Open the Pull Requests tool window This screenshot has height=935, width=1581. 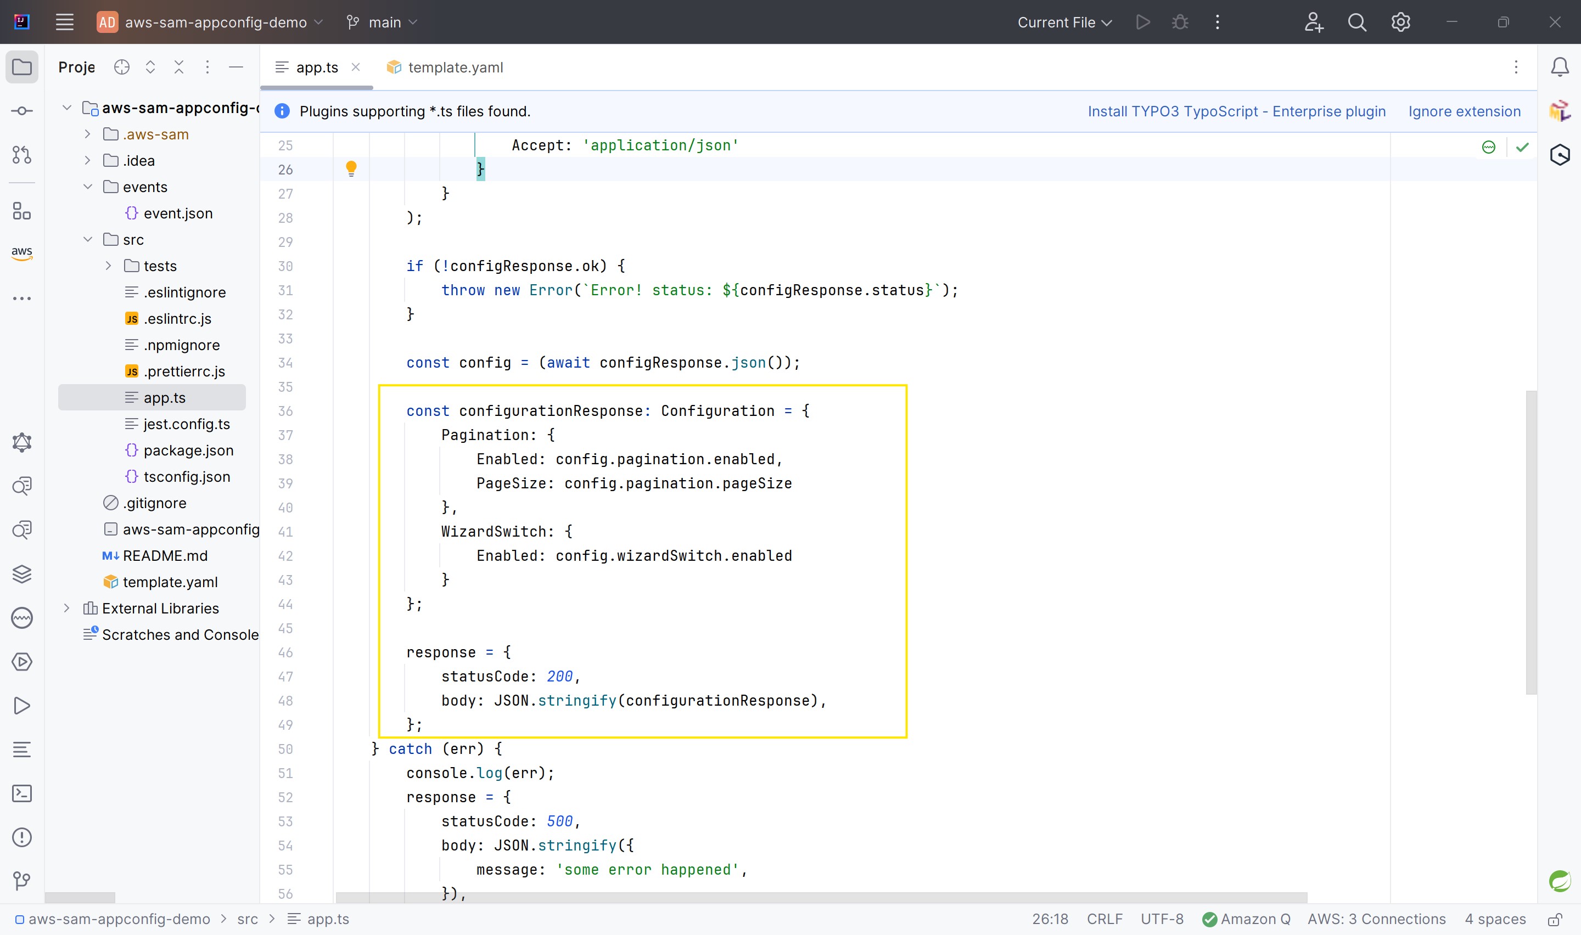[22, 155]
